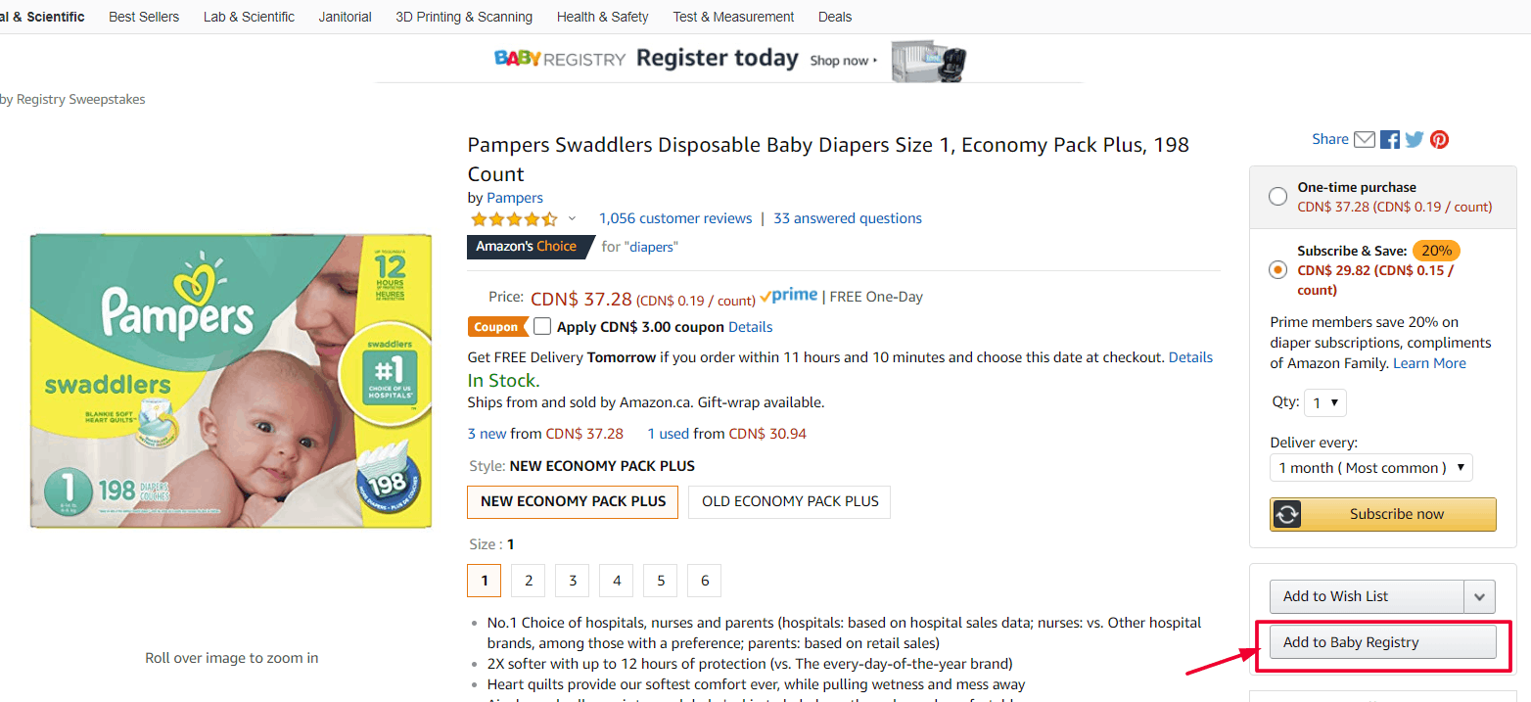Share product via email envelope icon
Image resolution: width=1531 pixels, height=702 pixels.
pyautogui.click(x=1365, y=139)
